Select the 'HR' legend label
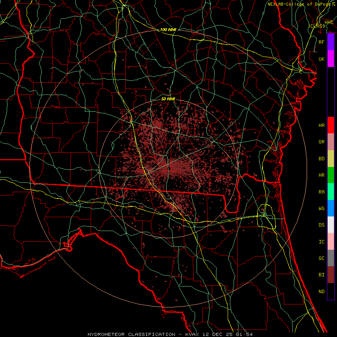 (x=322, y=175)
